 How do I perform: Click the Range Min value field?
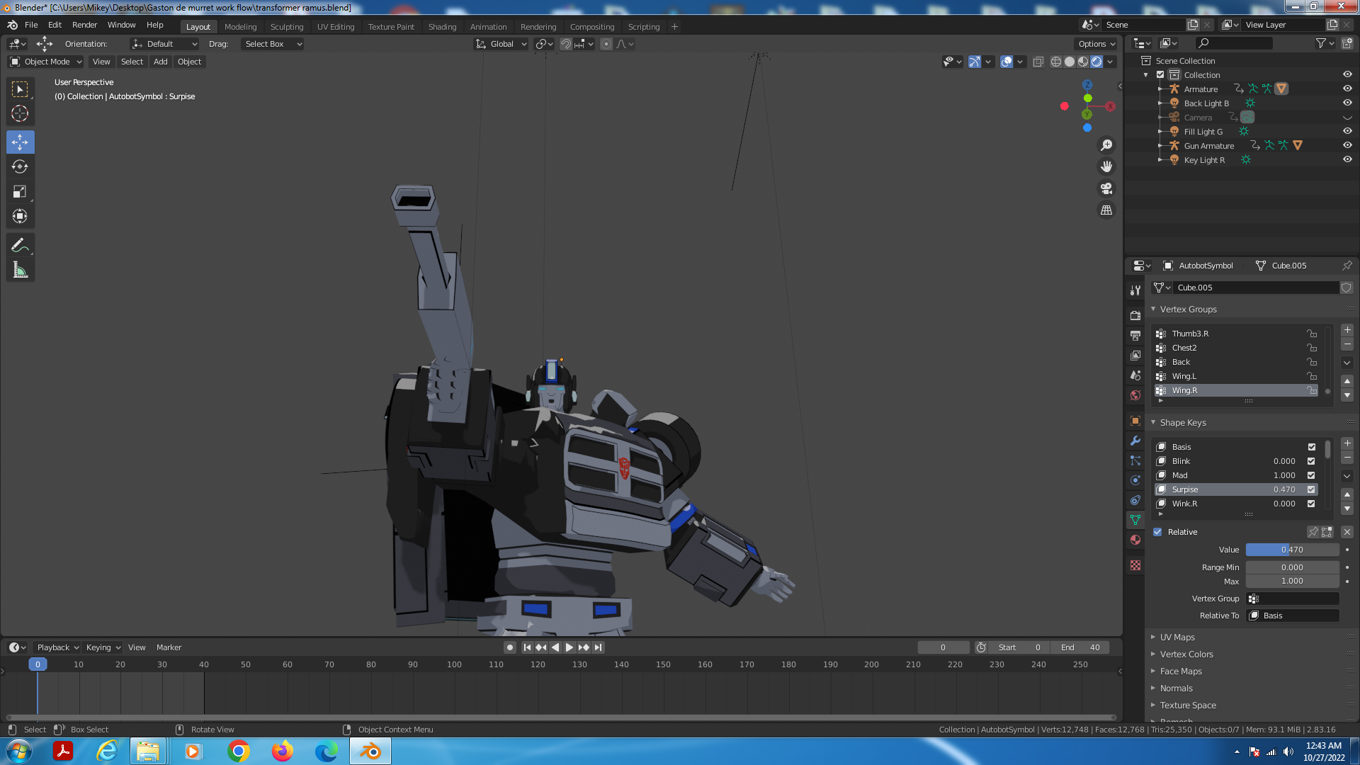click(x=1292, y=567)
